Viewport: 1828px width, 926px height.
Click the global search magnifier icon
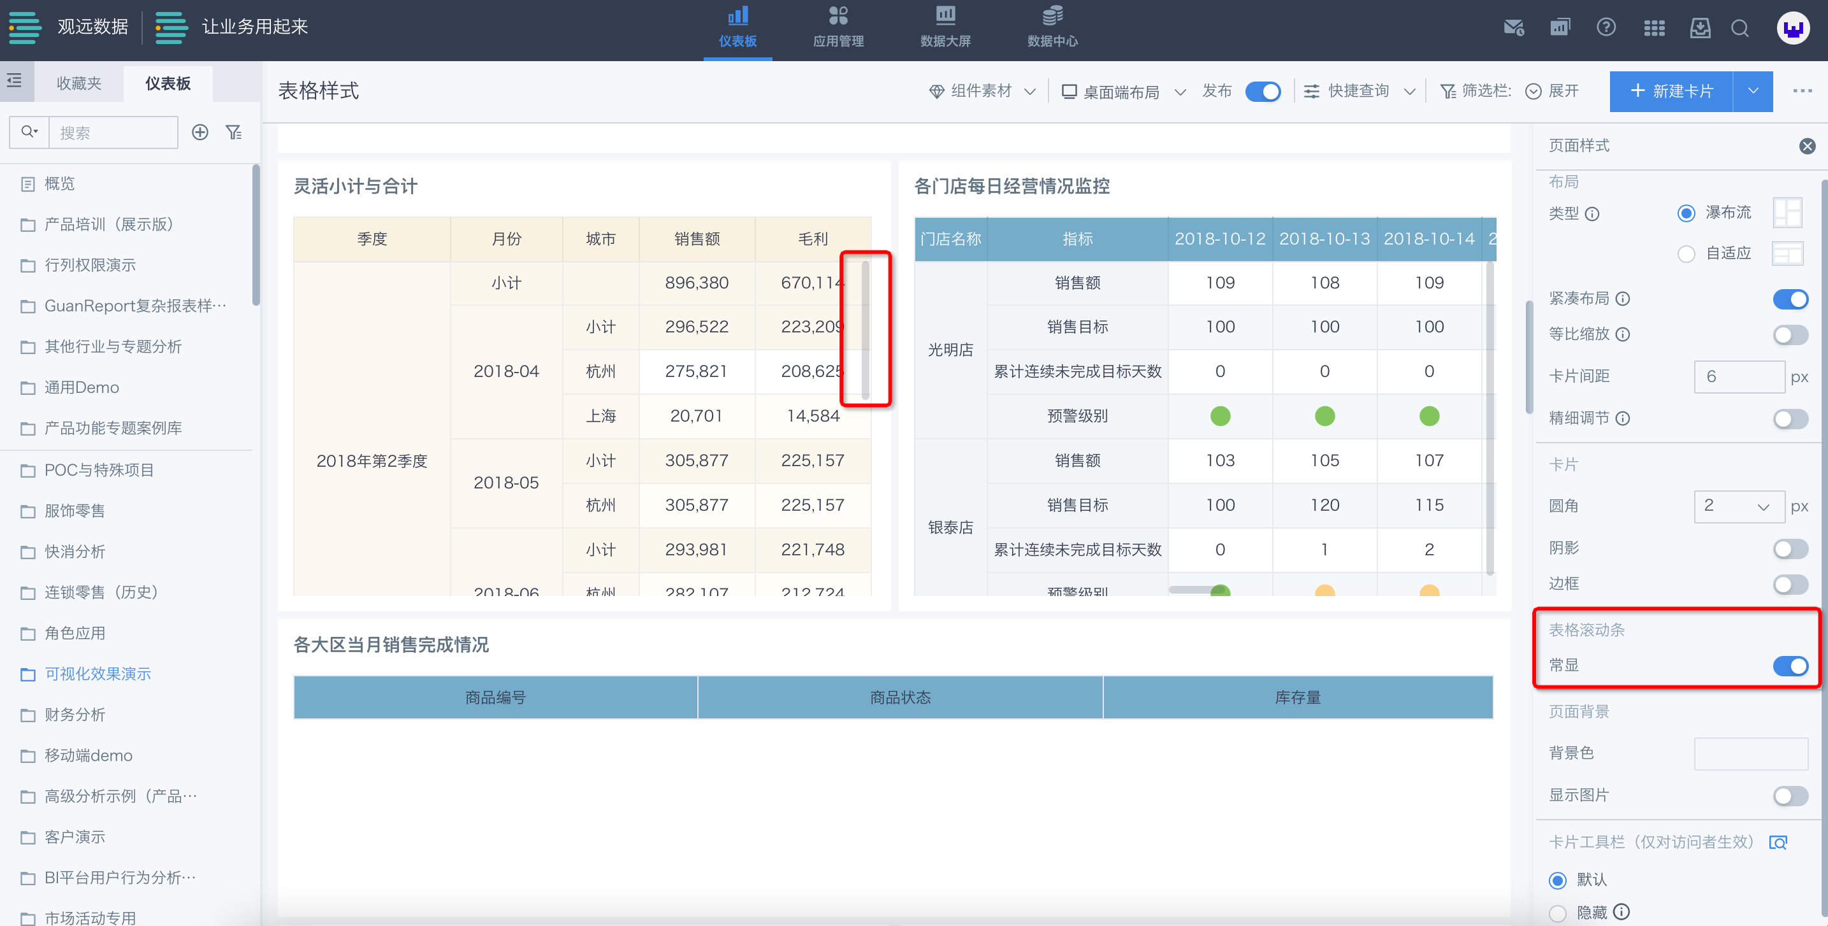[x=1739, y=27]
